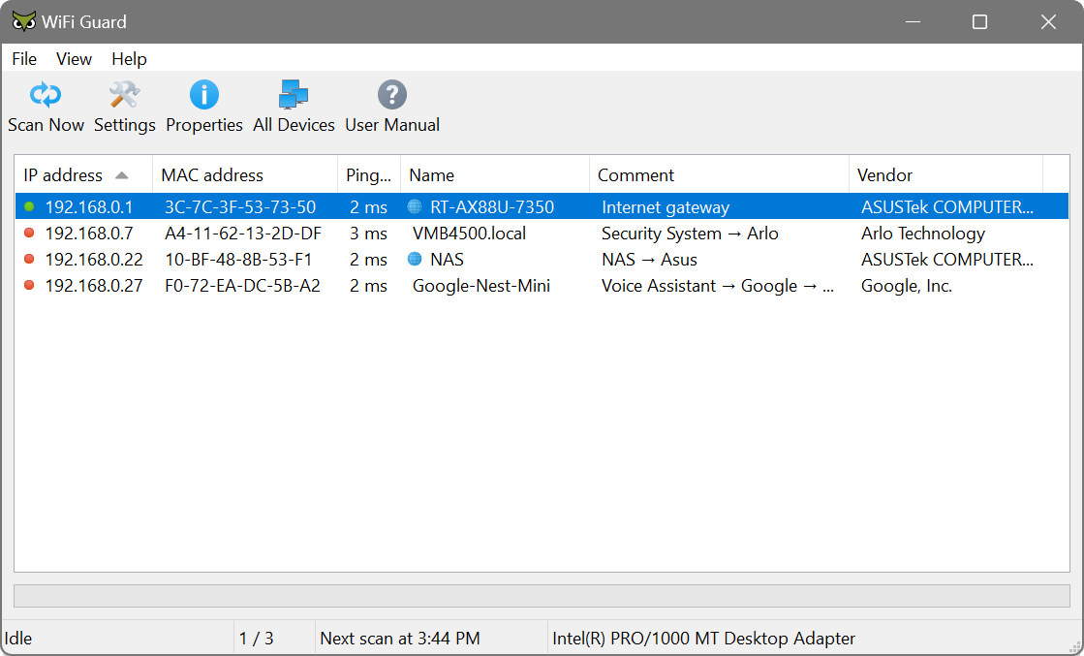Open the View menu

click(74, 59)
